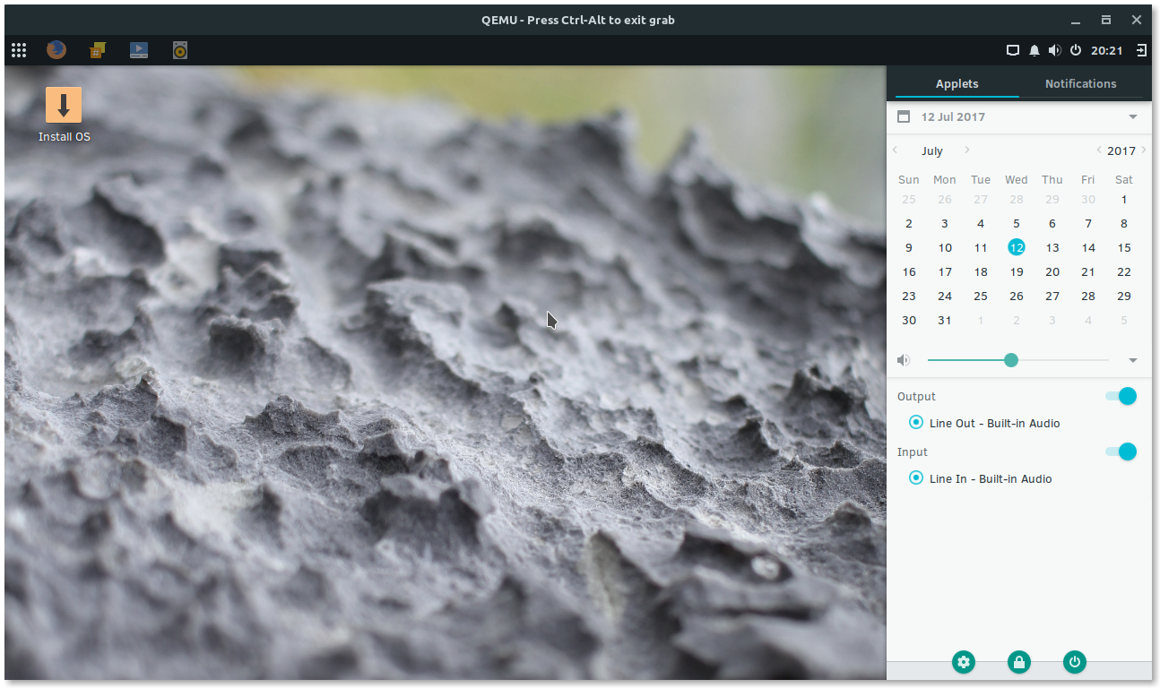Click the display tray icon
1160x688 pixels.
(1013, 50)
